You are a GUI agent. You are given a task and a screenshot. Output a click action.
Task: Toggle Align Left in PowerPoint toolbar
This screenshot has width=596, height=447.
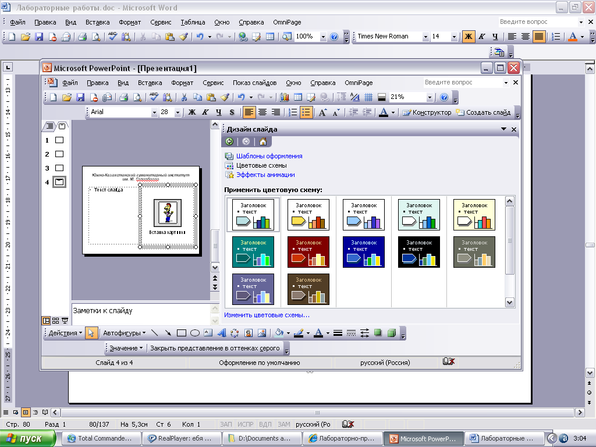(x=249, y=112)
